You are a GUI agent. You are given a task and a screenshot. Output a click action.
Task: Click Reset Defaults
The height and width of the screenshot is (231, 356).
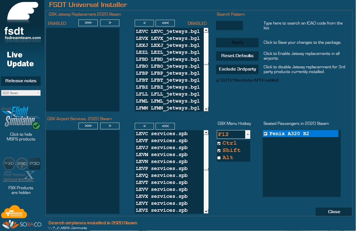tap(237, 56)
